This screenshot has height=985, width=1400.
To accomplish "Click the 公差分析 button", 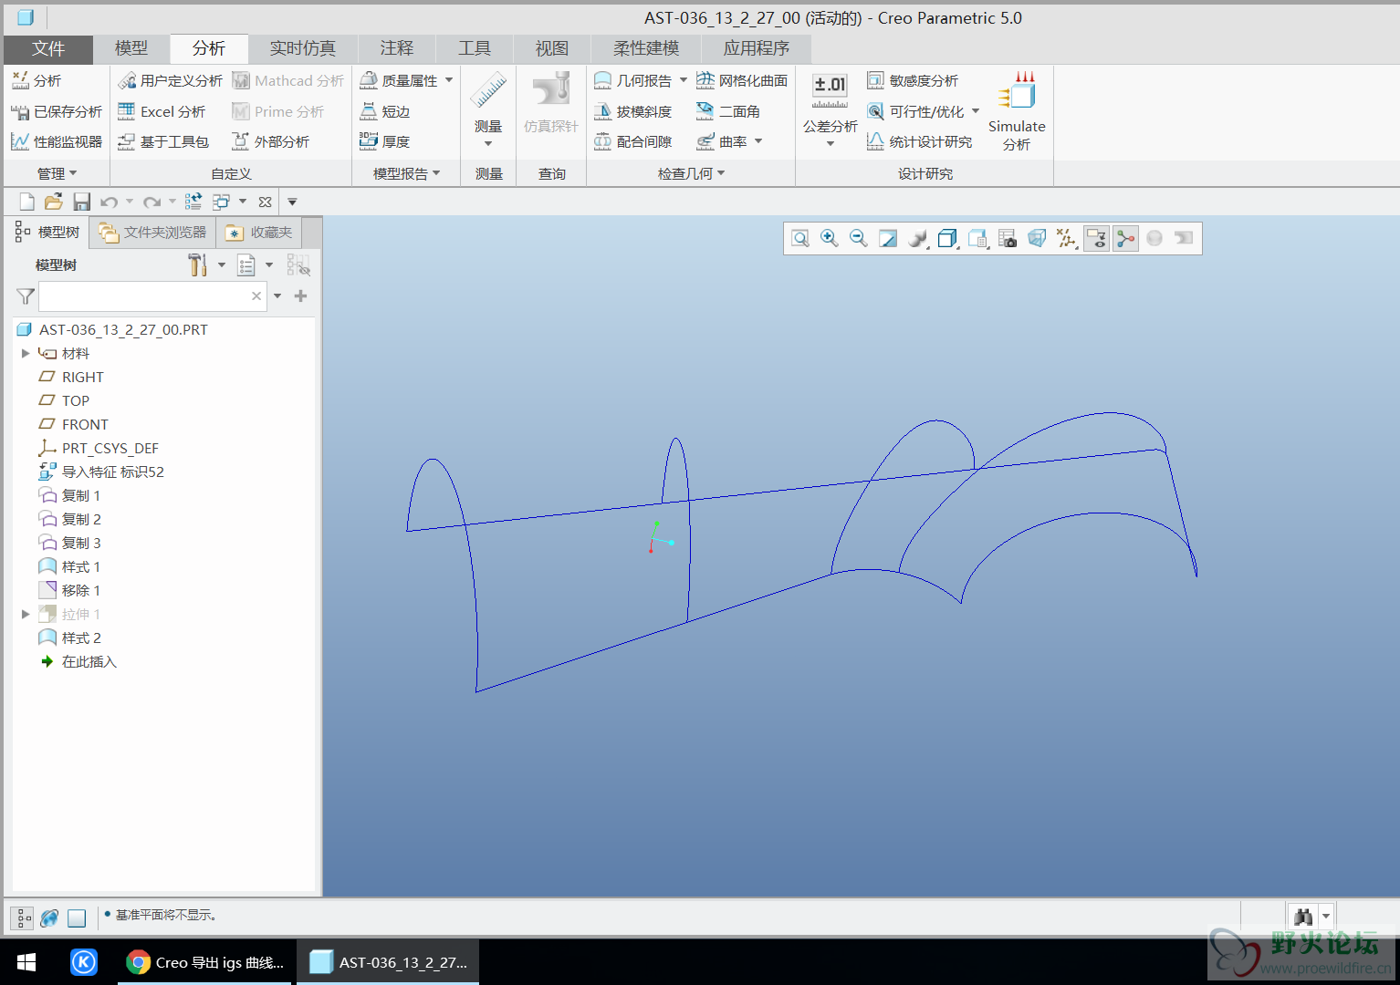I will click(831, 109).
